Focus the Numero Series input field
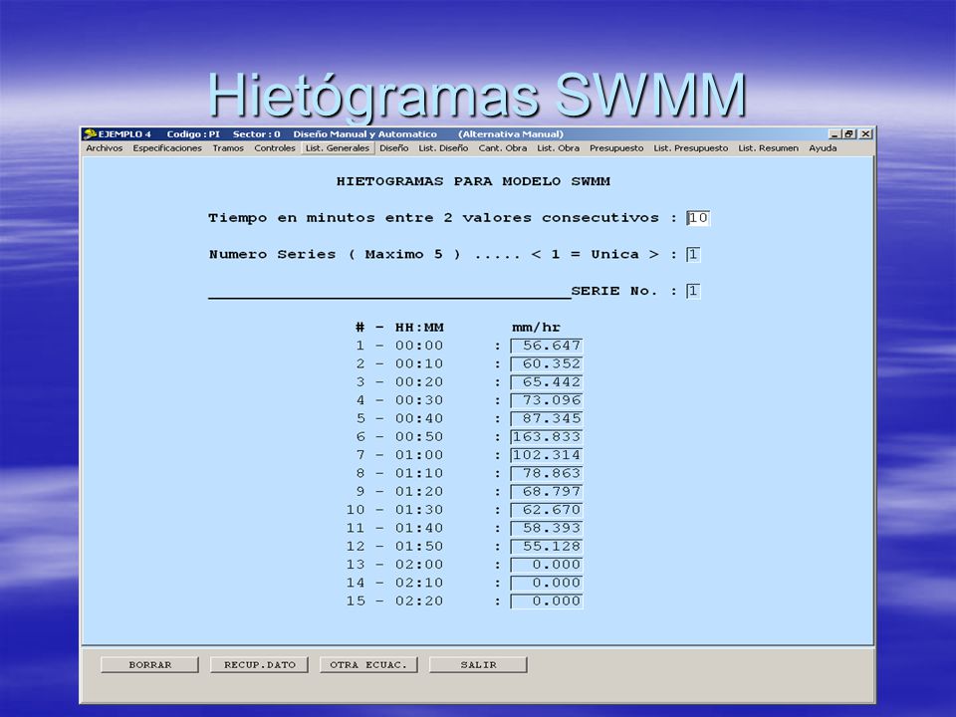Image resolution: width=956 pixels, height=717 pixels. tap(693, 255)
